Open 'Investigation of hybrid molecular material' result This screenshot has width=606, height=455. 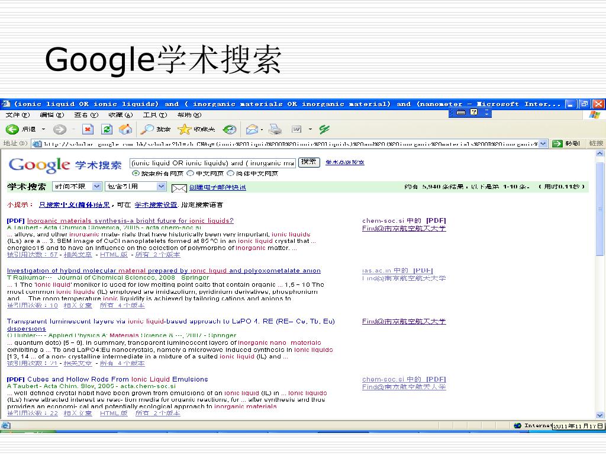click(164, 270)
